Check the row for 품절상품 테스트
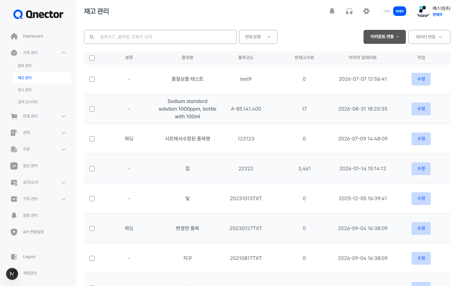 [x=92, y=79]
